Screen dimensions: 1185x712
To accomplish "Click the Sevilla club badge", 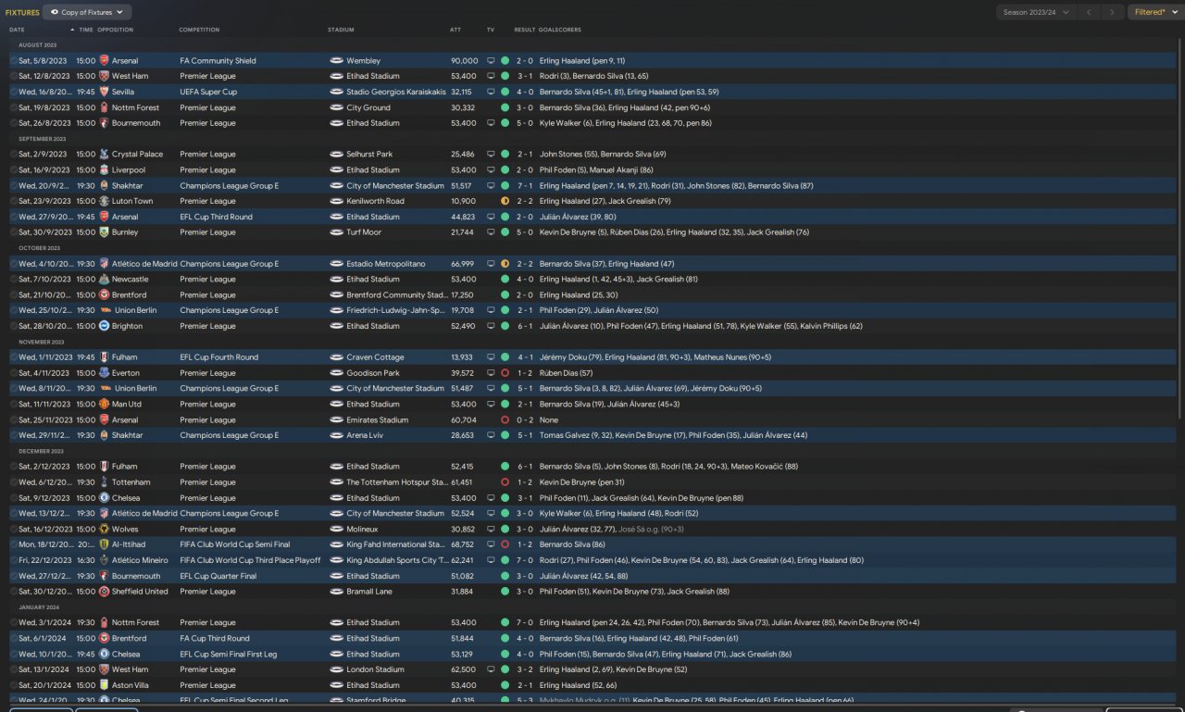I will tap(104, 93).
